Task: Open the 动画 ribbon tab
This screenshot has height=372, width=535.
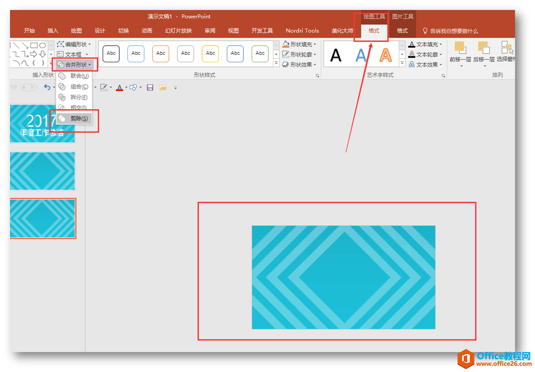Action: point(147,31)
